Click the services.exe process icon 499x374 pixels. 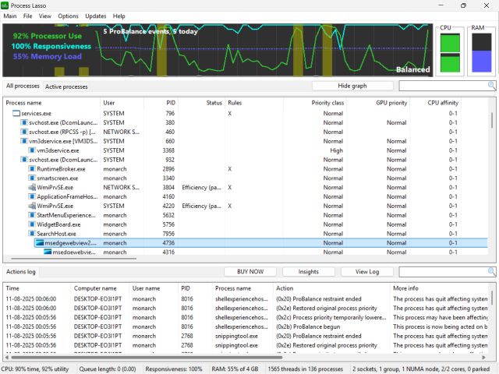tap(16, 113)
